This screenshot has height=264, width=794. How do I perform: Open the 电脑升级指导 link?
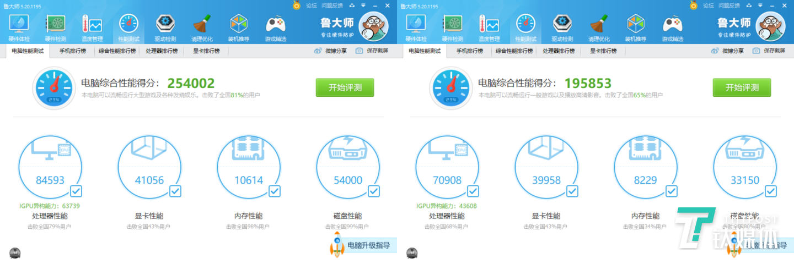[x=369, y=245]
